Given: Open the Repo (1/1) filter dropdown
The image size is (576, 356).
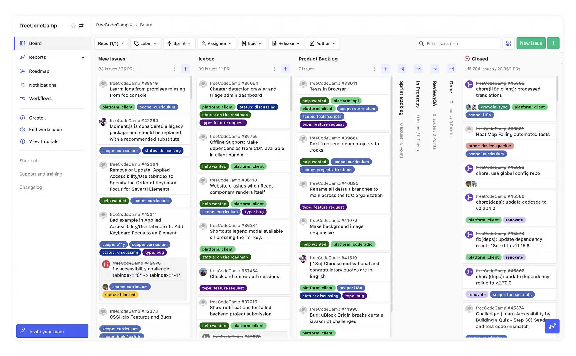Looking at the screenshot, I should [111, 43].
